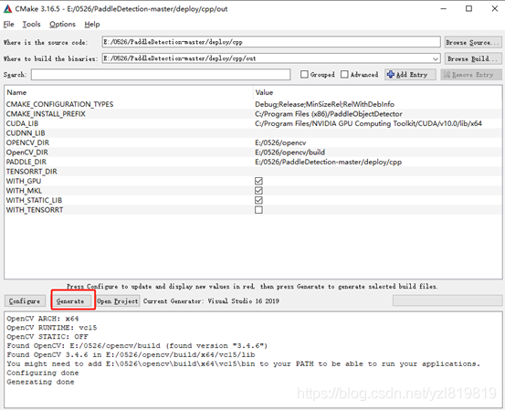Viewport: 505px width, 410px height.
Task: Select the CUDNN_LIB entry
Action: (26, 133)
